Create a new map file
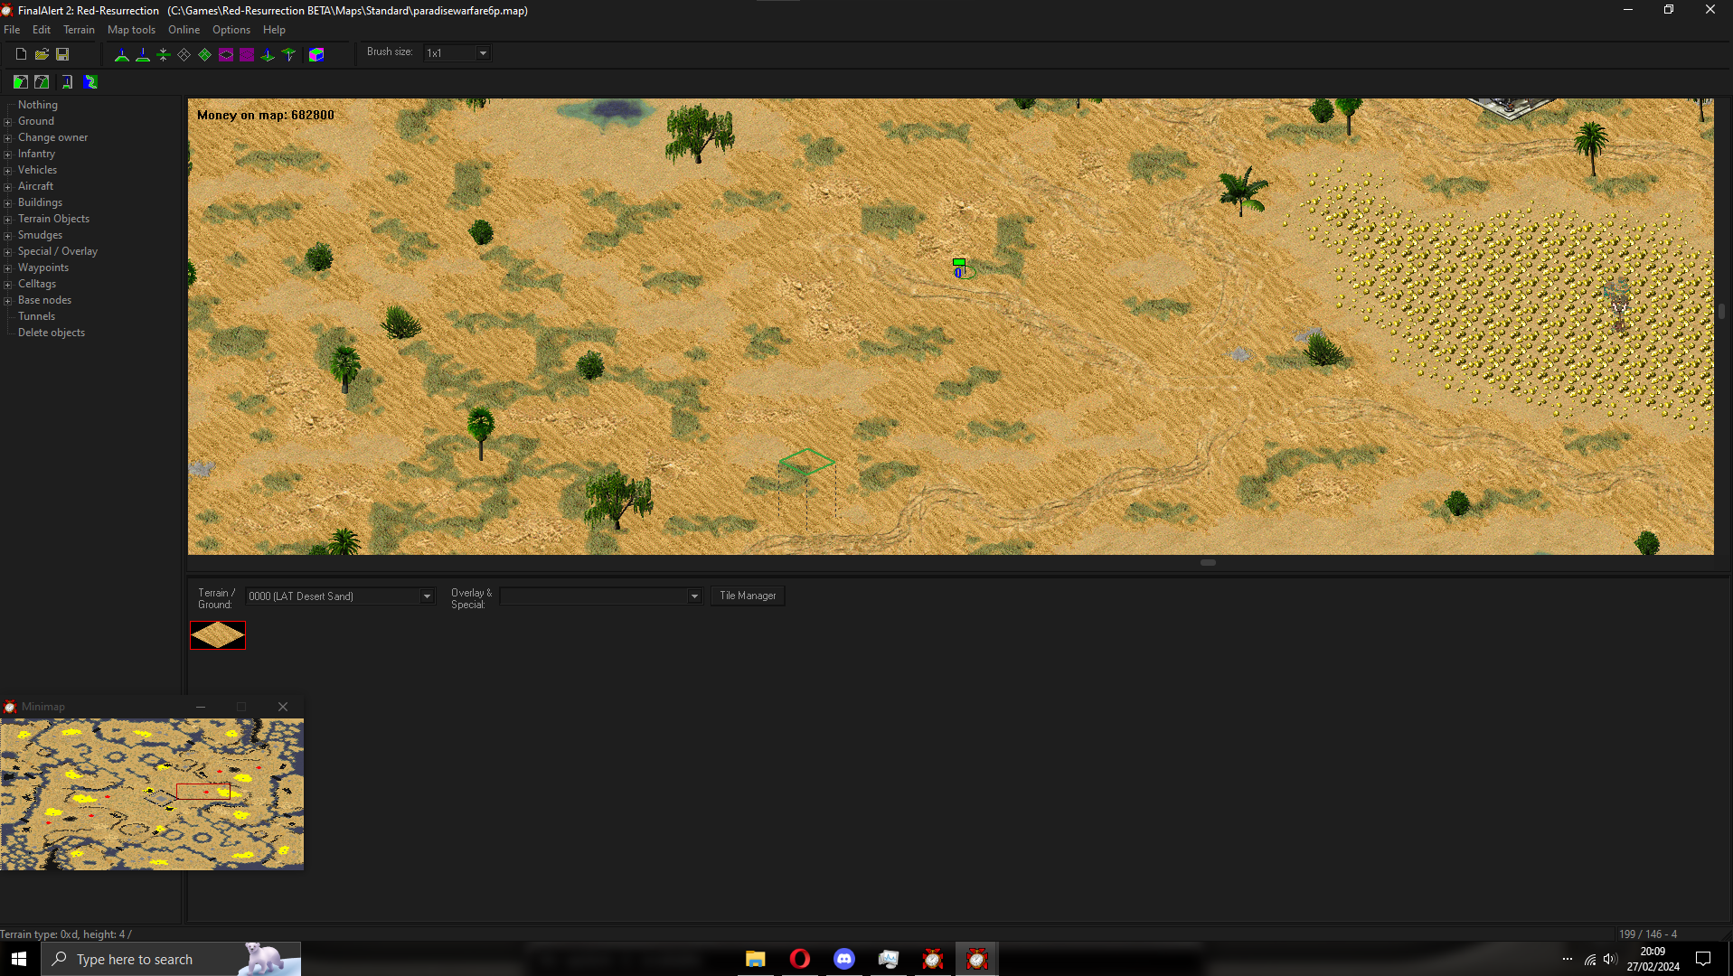Screen dimensions: 1733x976 tap(21, 54)
